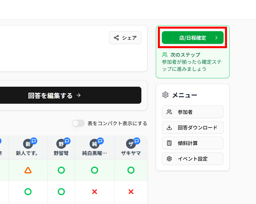Click the シェア button
The height and width of the screenshot is (204, 256).
tap(125, 38)
